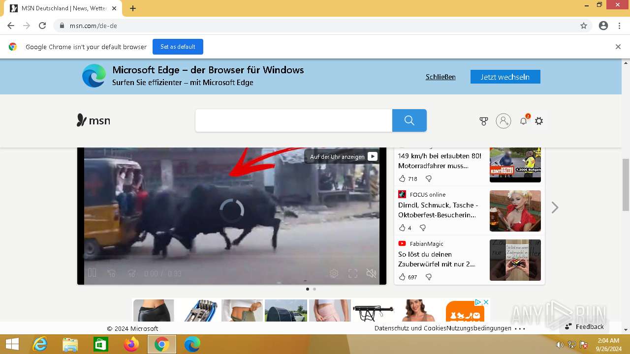
Task: Unmute the video sound
Action: click(x=372, y=273)
